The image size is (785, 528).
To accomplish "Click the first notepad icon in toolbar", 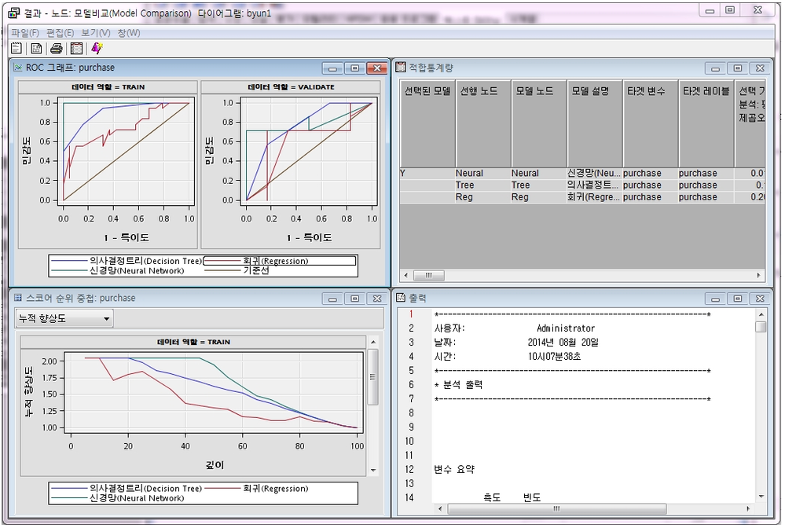I will tap(16, 48).
